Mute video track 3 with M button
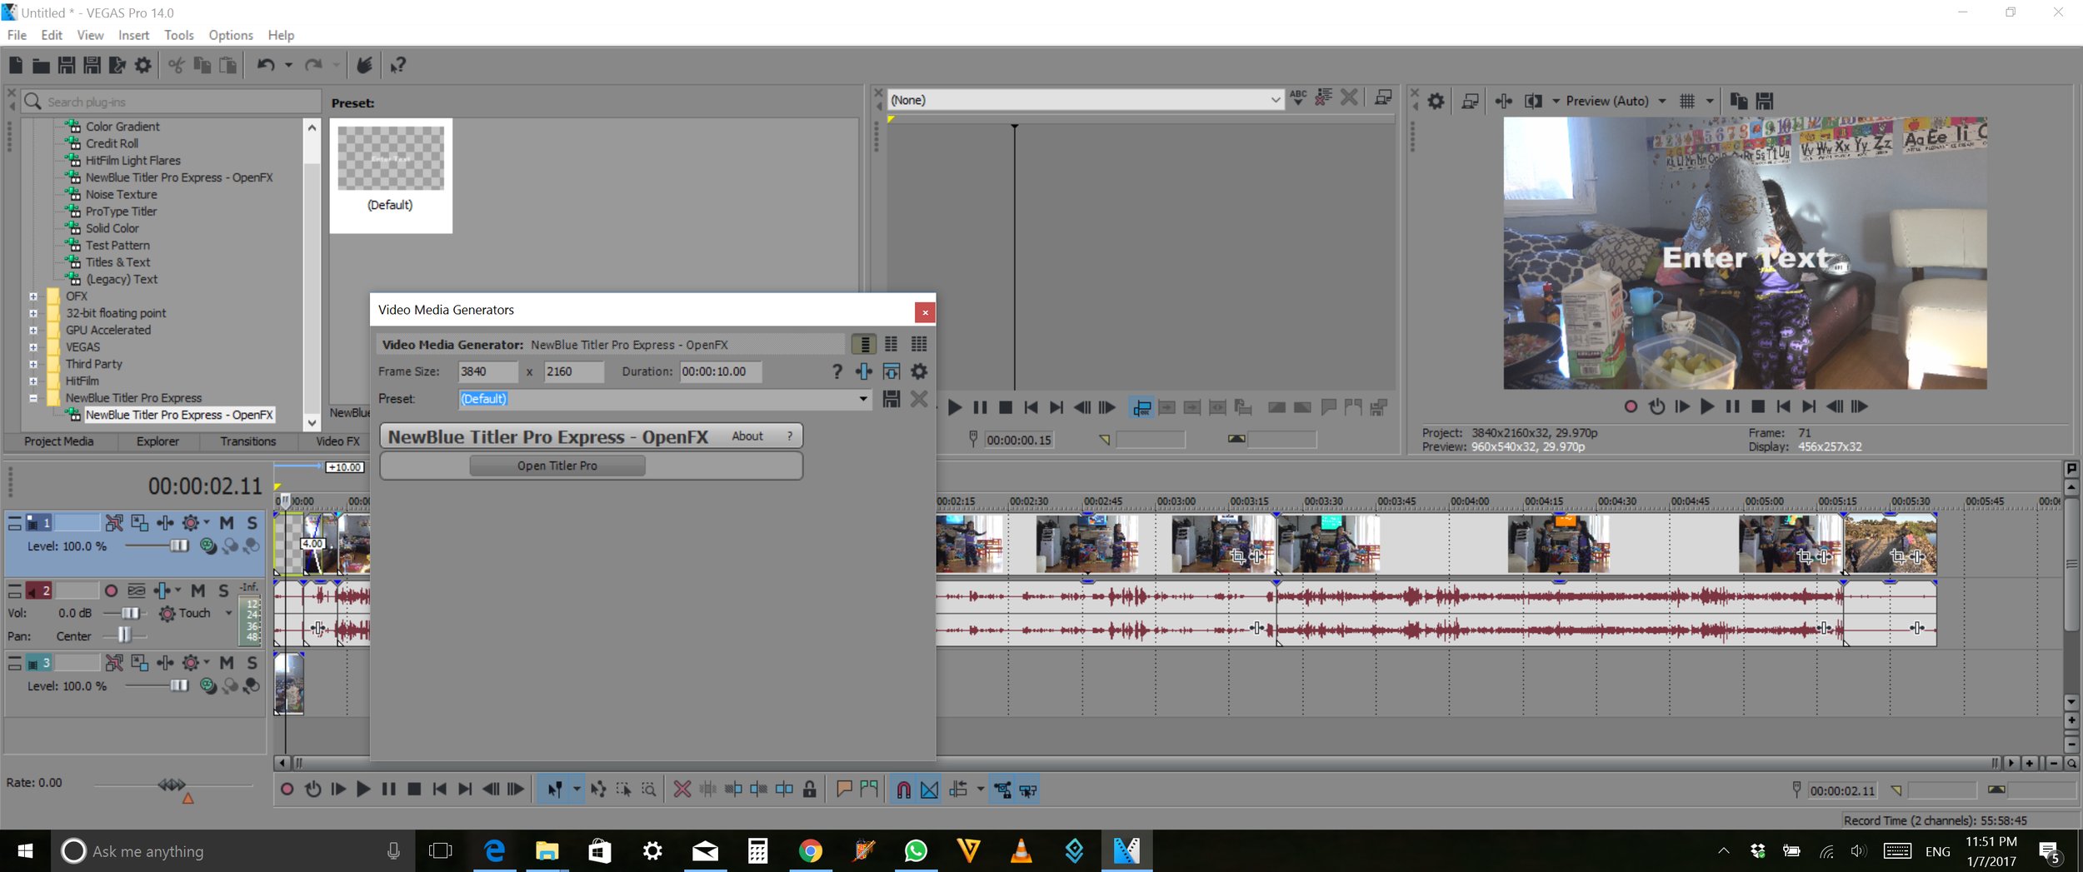The image size is (2083, 872). coord(227,663)
